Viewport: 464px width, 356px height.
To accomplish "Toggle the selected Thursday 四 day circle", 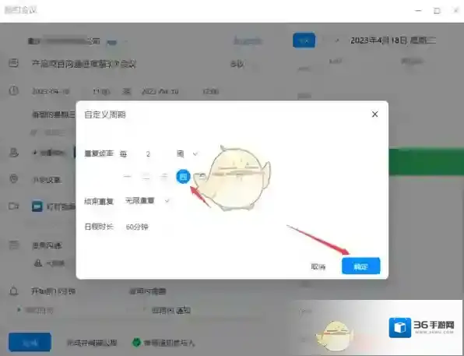I will (183, 177).
